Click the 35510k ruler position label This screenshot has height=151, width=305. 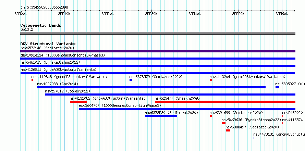(64, 14)
